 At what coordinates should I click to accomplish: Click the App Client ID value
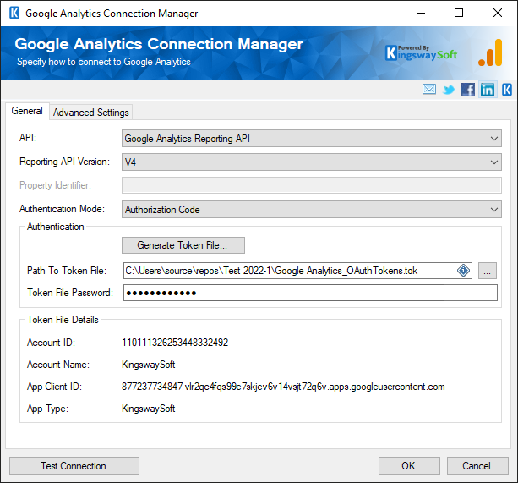point(283,387)
